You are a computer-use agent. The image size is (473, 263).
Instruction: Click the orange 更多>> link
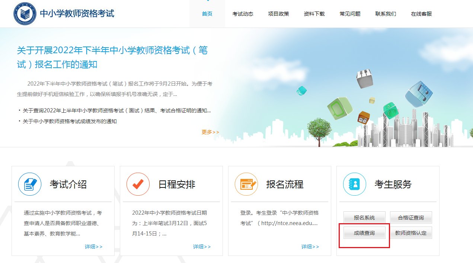click(210, 132)
